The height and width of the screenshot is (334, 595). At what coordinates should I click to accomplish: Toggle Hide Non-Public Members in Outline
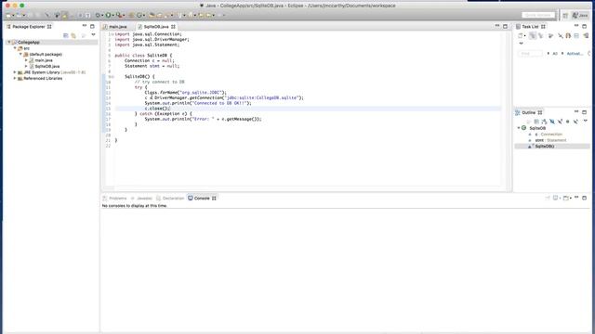tap(568, 122)
